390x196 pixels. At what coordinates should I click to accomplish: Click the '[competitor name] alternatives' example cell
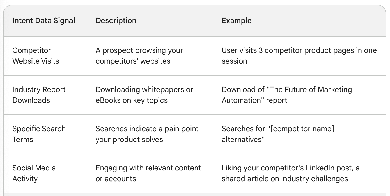tap(278, 134)
